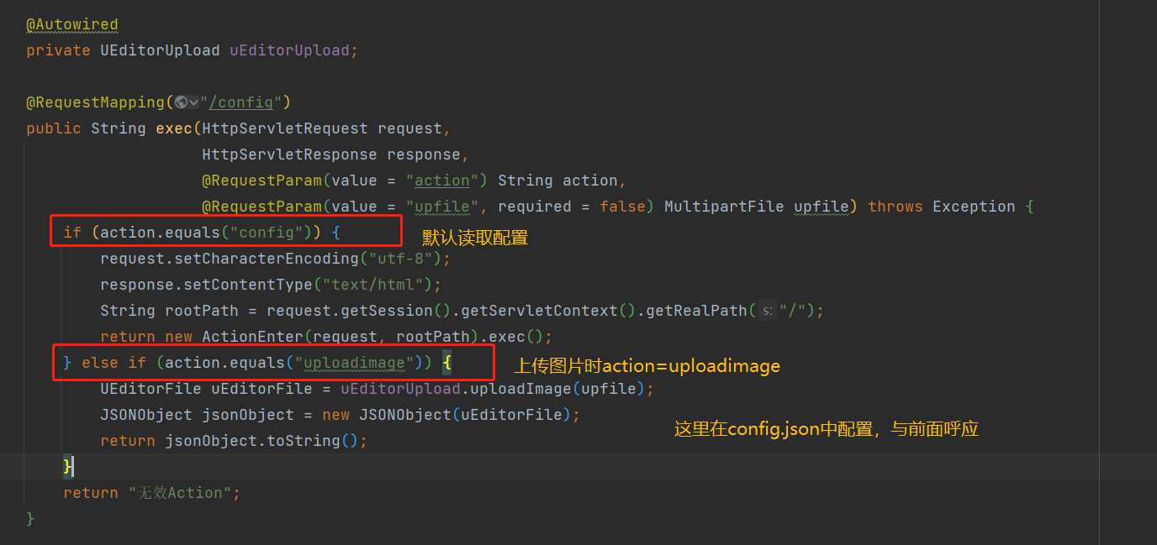The height and width of the screenshot is (545, 1157).
Task: Click the @Autowired annotation
Action: click(72, 24)
